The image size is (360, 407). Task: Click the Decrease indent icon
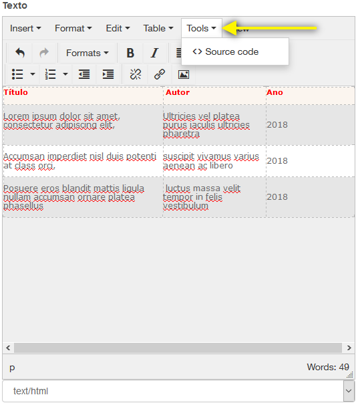click(x=84, y=74)
